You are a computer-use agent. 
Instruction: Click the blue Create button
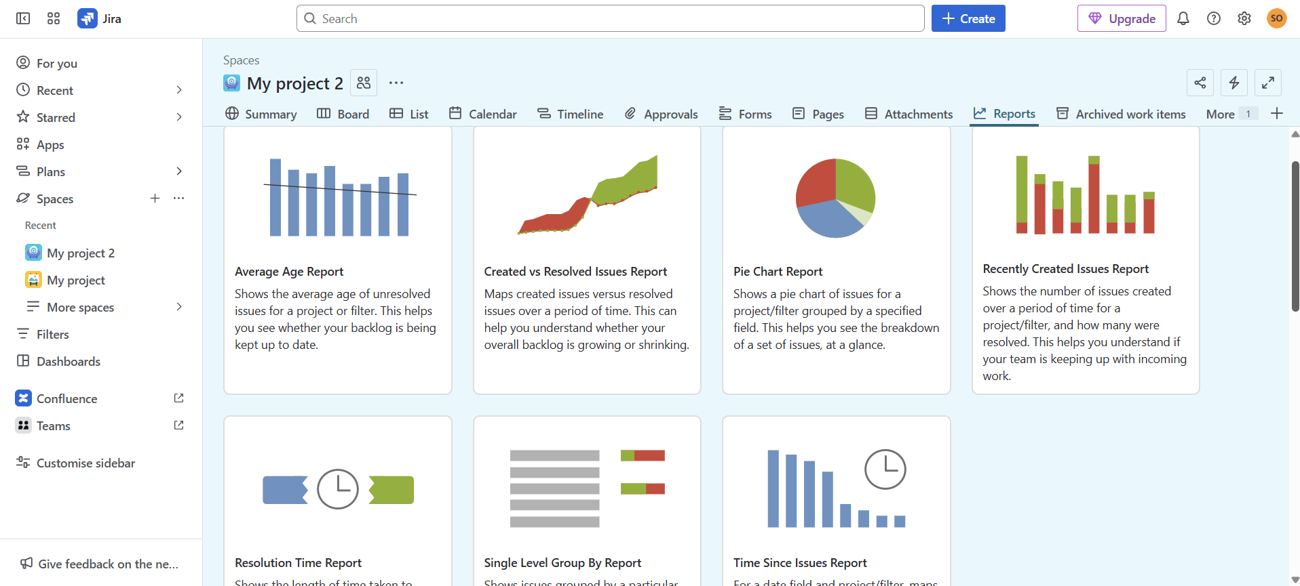(968, 18)
